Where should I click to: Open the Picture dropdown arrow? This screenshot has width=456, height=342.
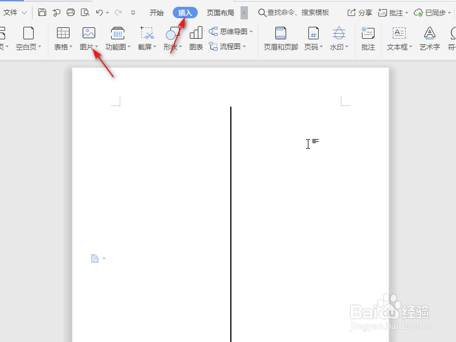(97, 47)
